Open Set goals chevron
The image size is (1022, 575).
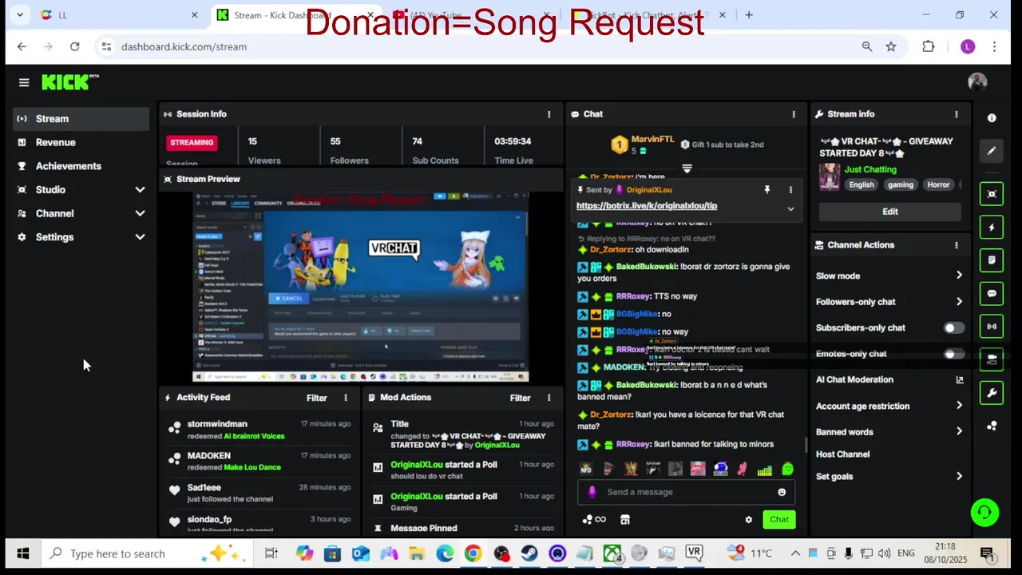(959, 476)
